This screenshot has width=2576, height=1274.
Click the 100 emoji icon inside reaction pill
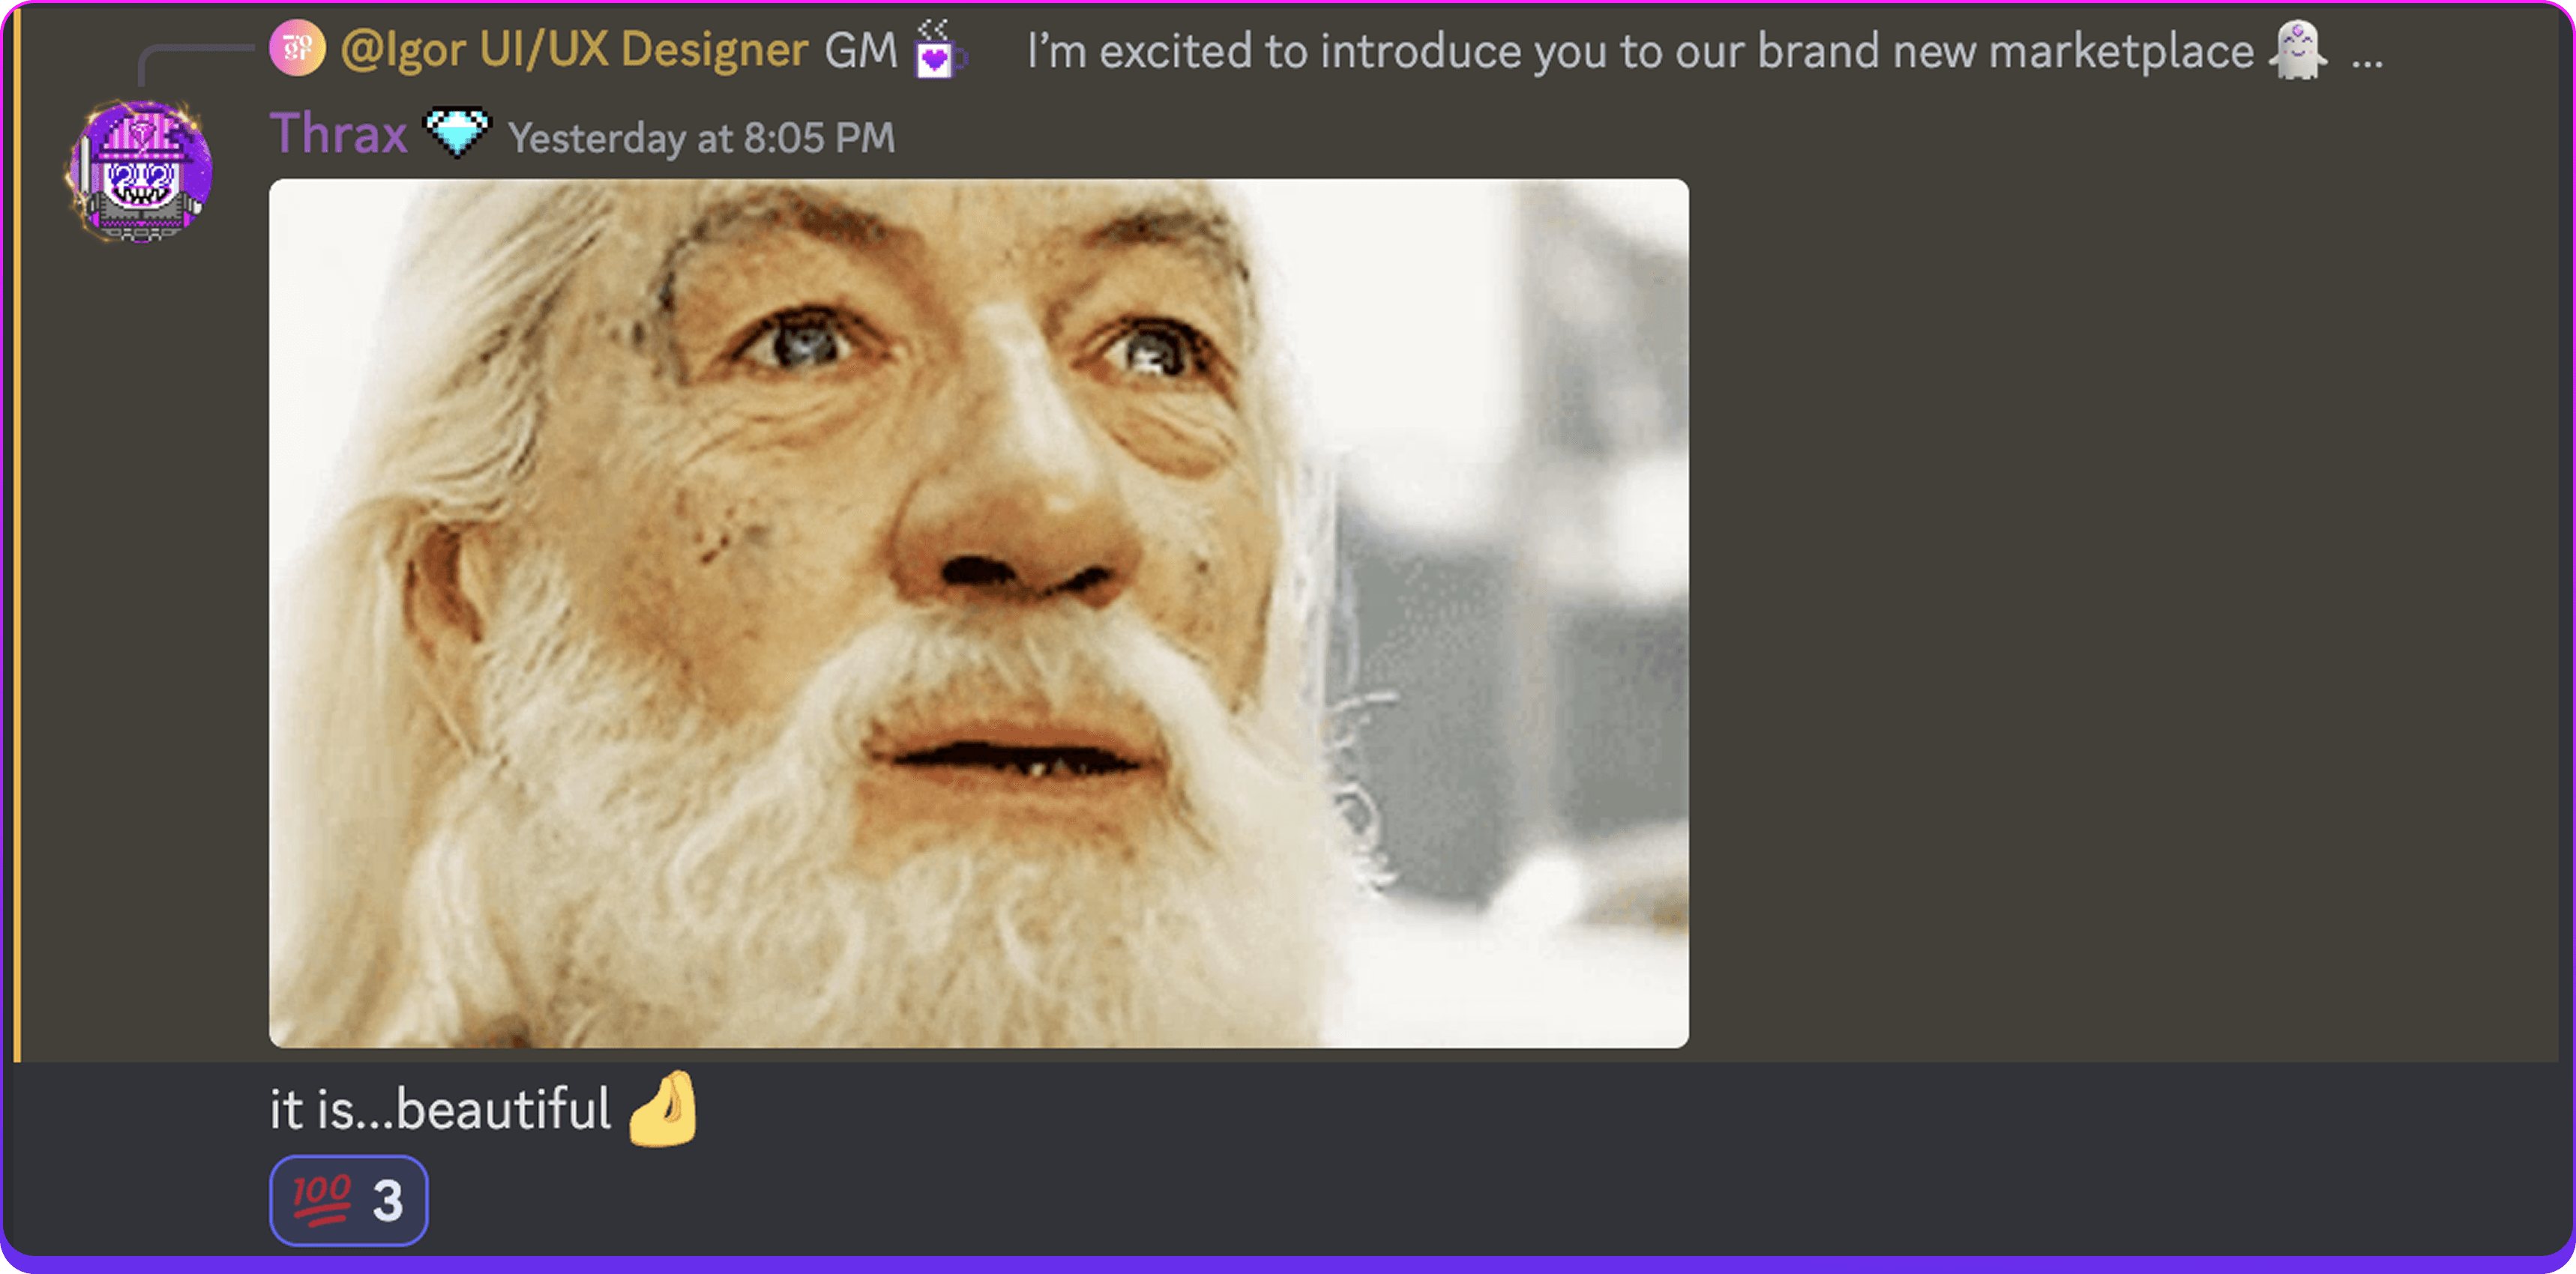pyautogui.click(x=321, y=1200)
